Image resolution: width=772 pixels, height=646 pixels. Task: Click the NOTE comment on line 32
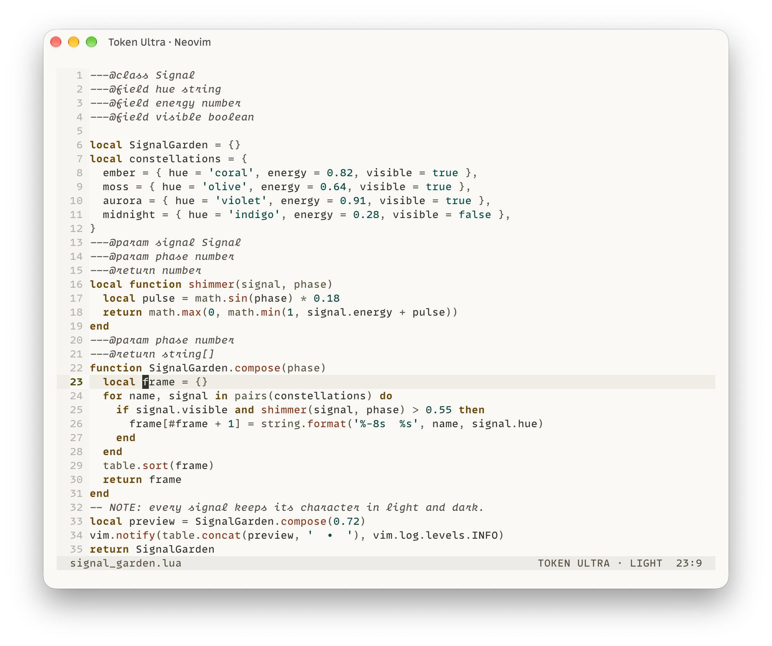[x=287, y=507]
